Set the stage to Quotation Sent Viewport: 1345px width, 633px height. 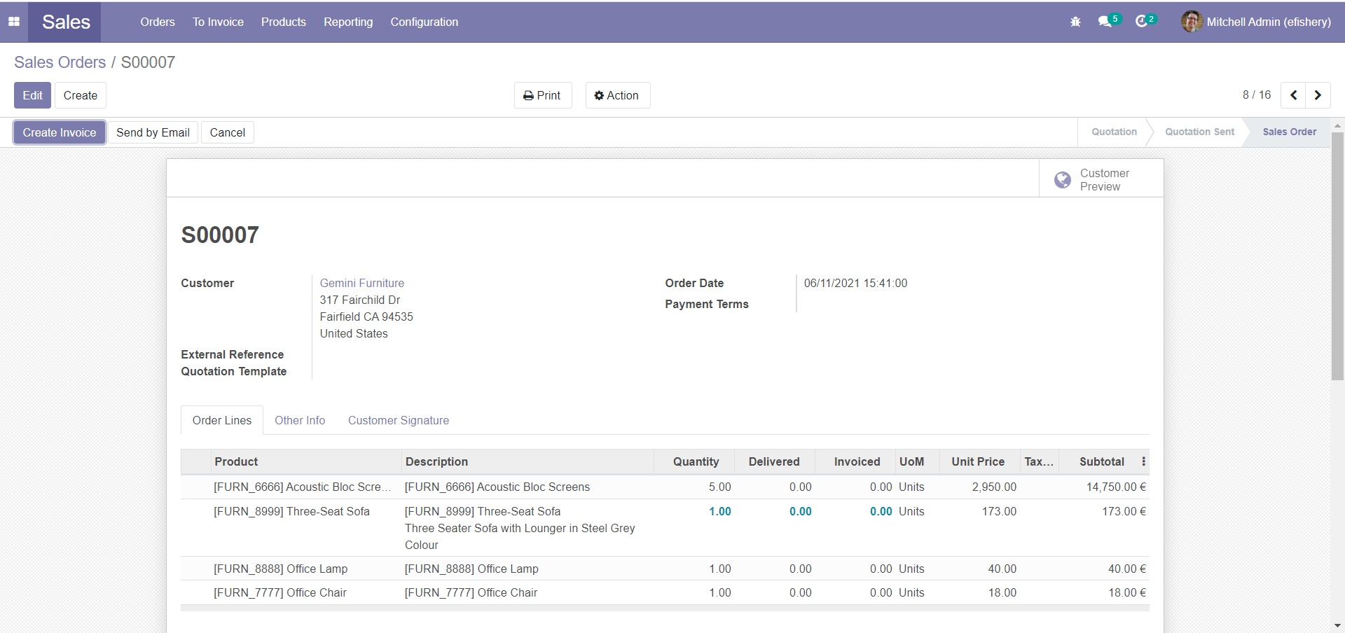coord(1199,132)
